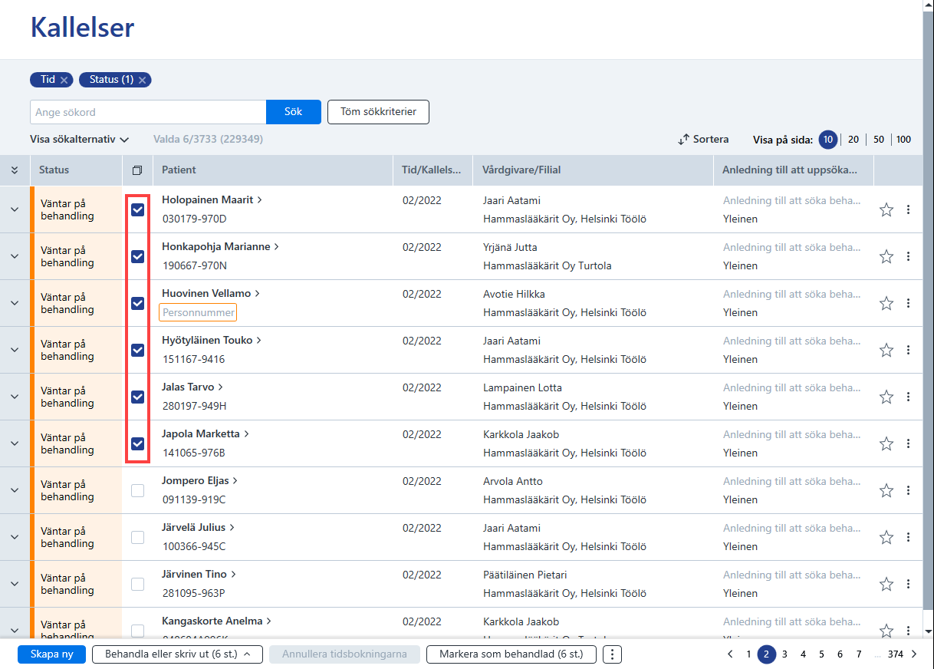This screenshot has width=934, height=669.
Task: Click Skapa ny button
Action: pos(51,654)
